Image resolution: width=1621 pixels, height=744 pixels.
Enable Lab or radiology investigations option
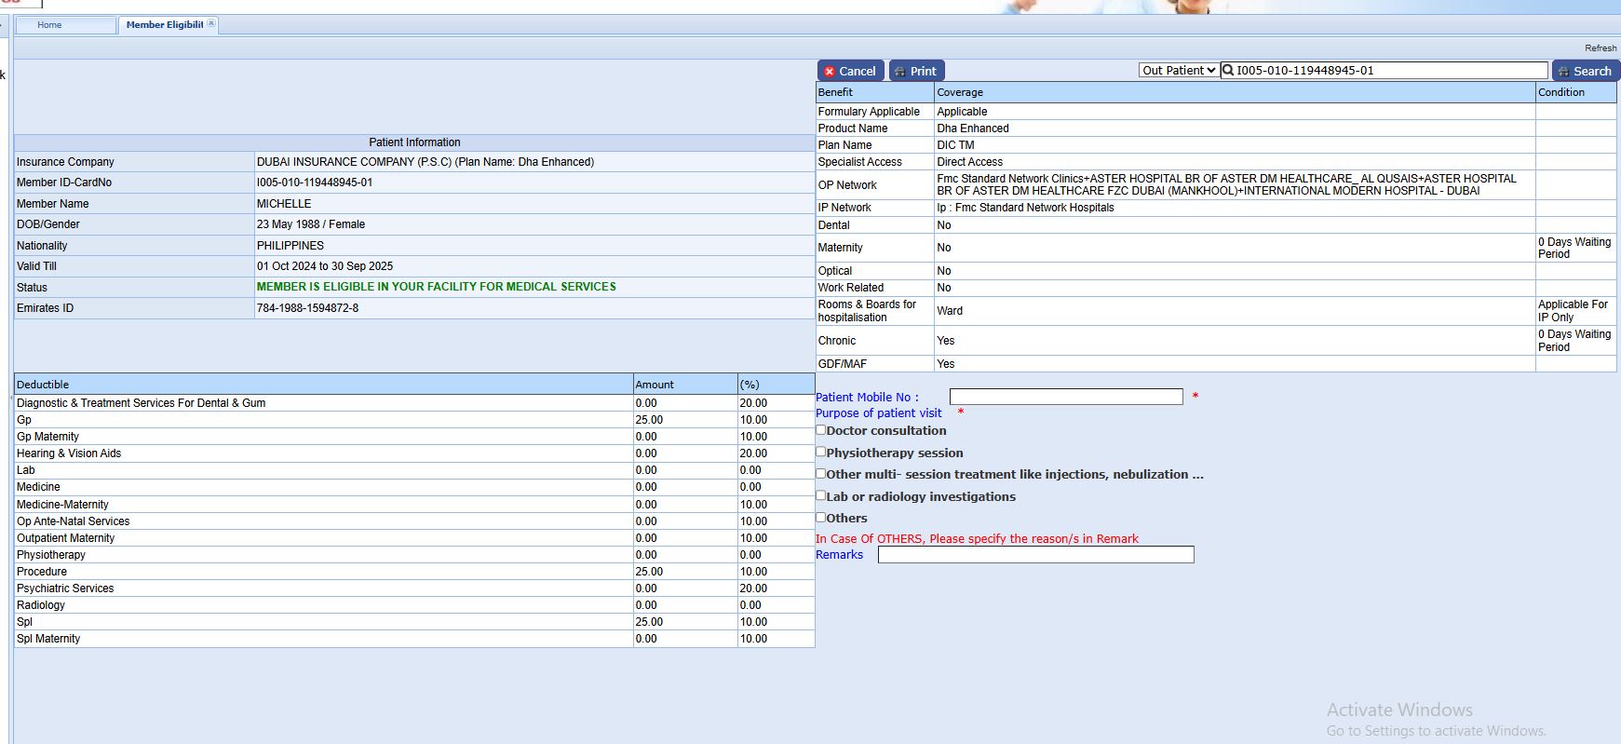(821, 495)
